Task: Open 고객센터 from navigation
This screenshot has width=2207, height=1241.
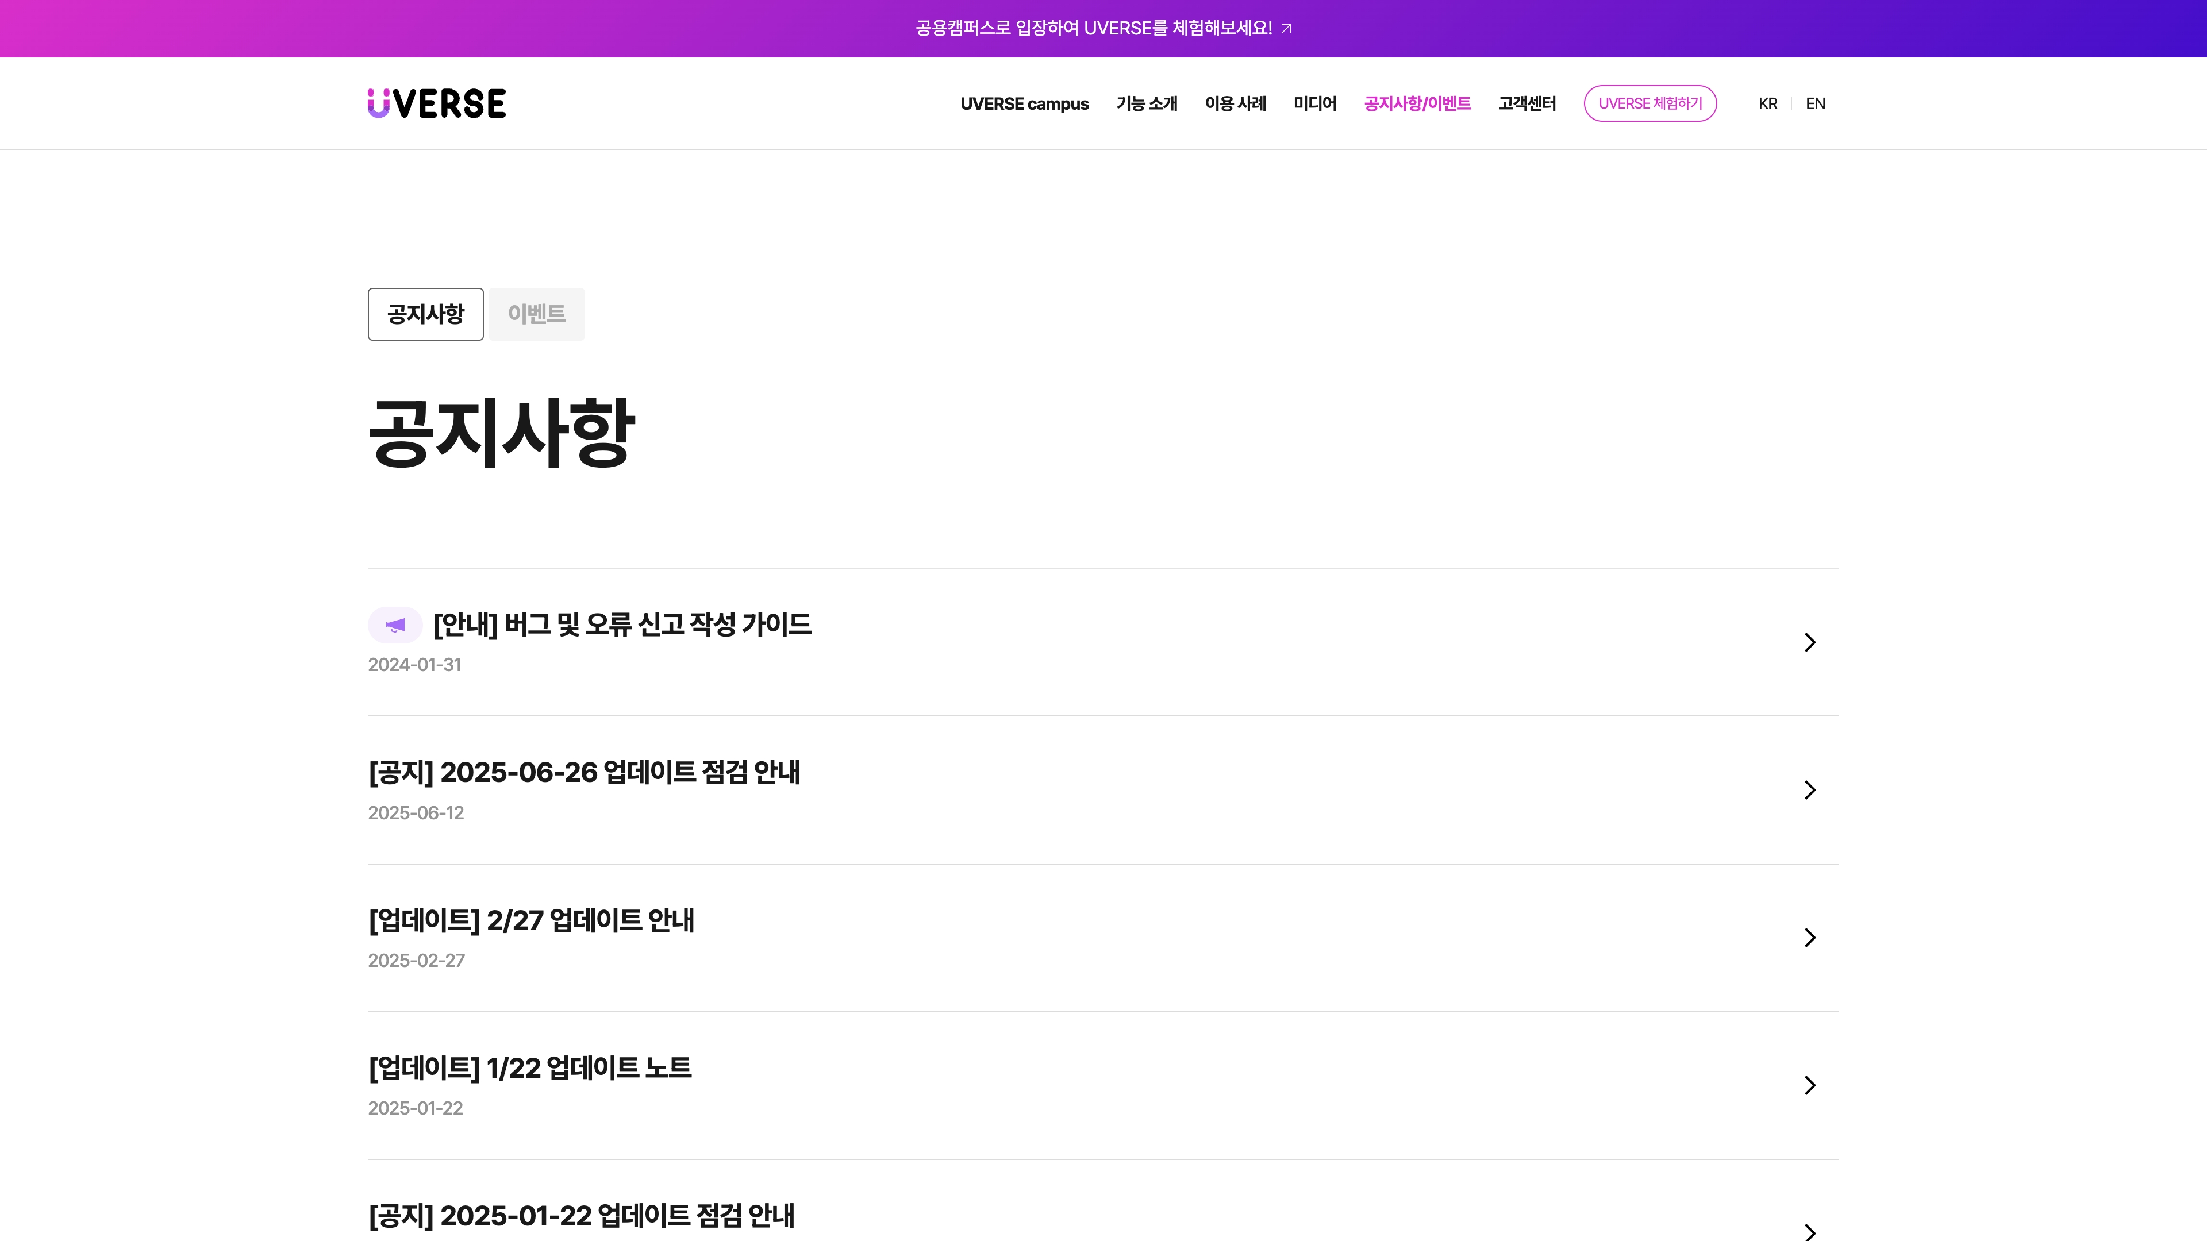Action: tap(1527, 103)
